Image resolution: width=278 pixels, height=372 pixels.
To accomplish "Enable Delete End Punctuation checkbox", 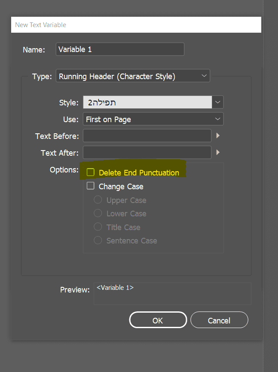I will tap(91, 172).
